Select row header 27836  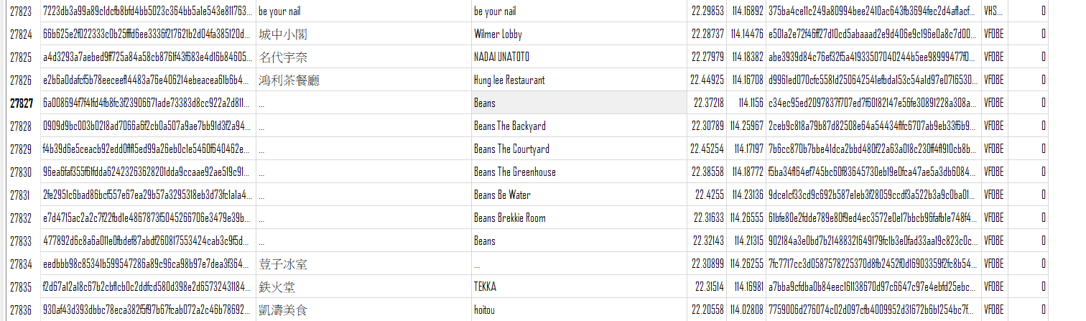click(21, 310)
